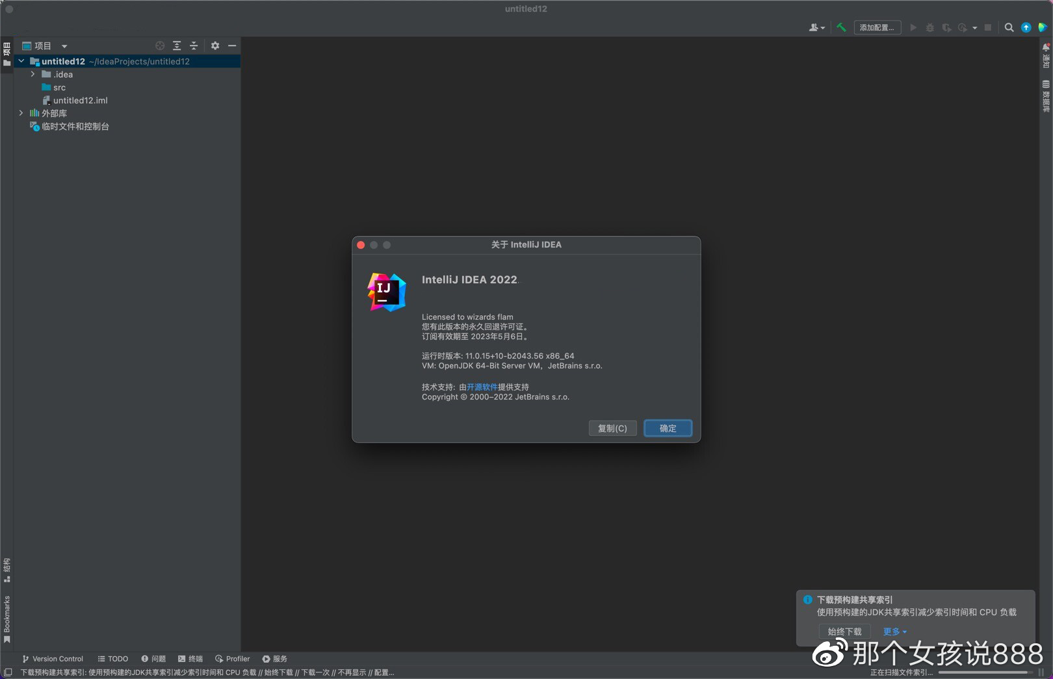Toggle the 项目 side tab on left edge

(6, 54)
